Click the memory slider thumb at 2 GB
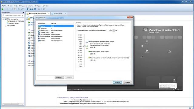Viewport: 194px width, 109px height. pyautogui.click(x=84, y=46)
